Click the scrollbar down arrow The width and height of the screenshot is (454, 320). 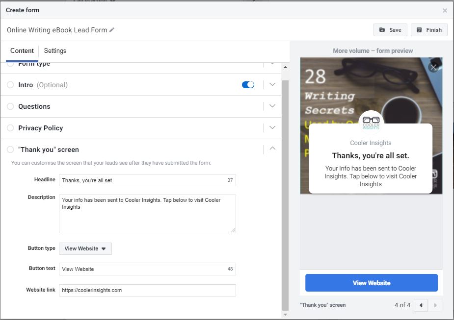coord(285,315)
